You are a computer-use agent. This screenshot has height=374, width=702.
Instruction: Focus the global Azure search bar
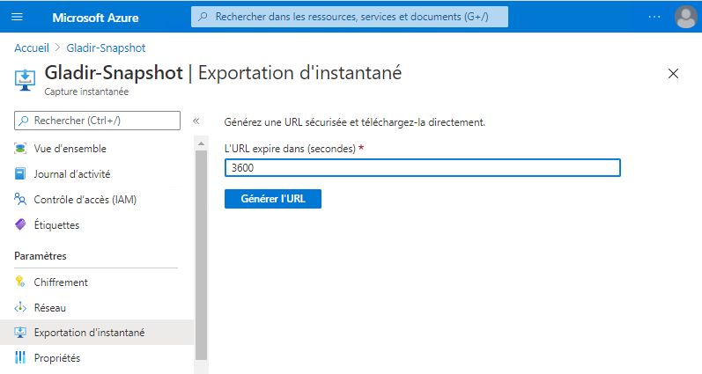pyautogui.click(x=350, y=17)
